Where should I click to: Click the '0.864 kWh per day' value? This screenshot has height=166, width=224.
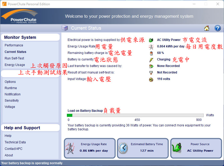pos(171,46)
